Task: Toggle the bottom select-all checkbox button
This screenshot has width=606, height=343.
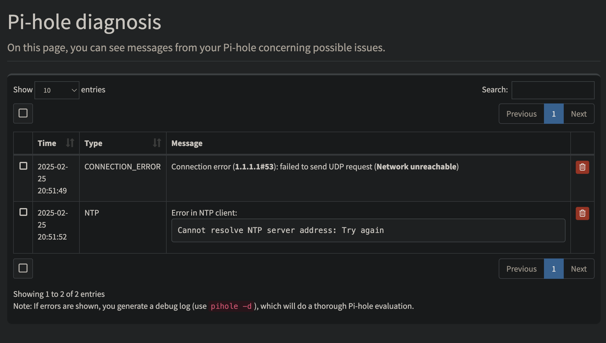Action: pos(23,268)
